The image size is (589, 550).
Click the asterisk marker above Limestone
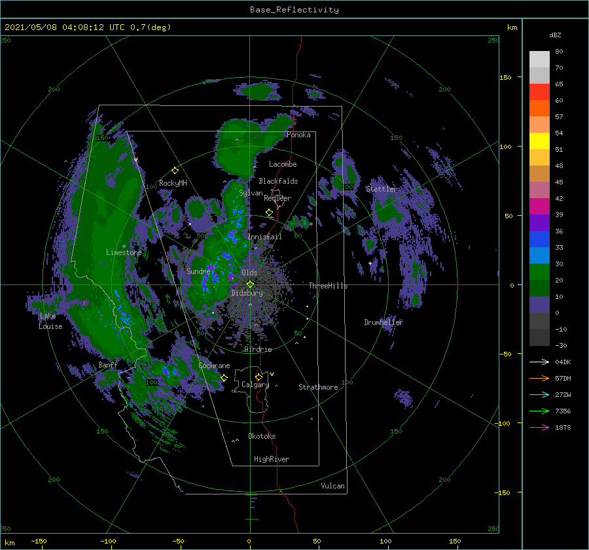click(x=124, y=247)
